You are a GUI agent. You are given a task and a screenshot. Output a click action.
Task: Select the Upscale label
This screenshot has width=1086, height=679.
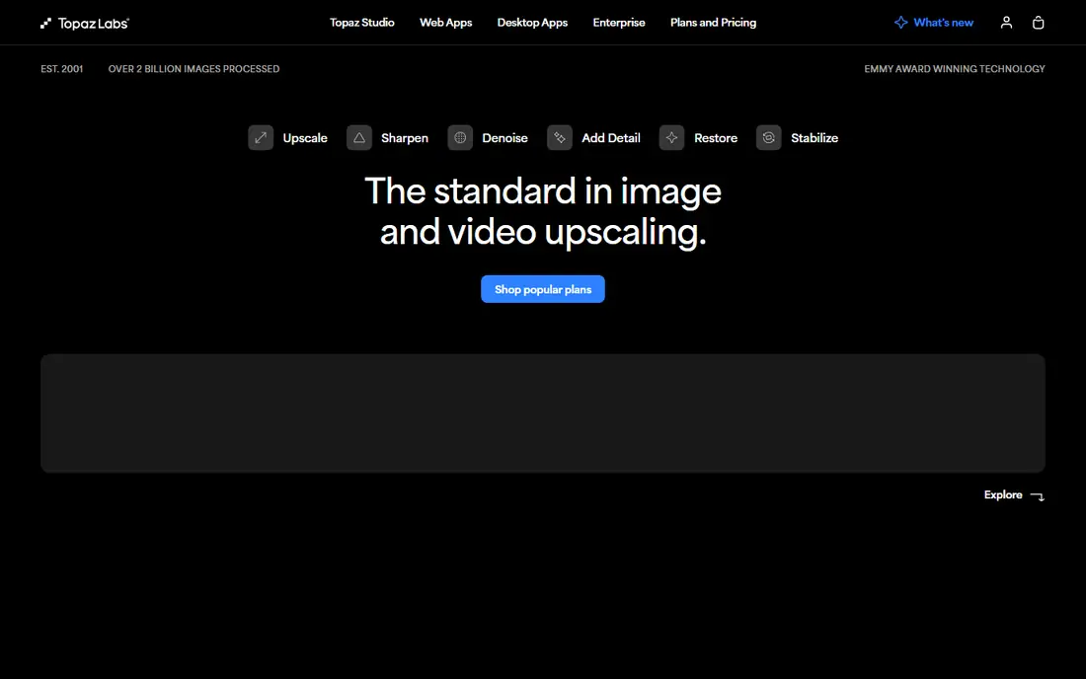[x=305, y=138]
